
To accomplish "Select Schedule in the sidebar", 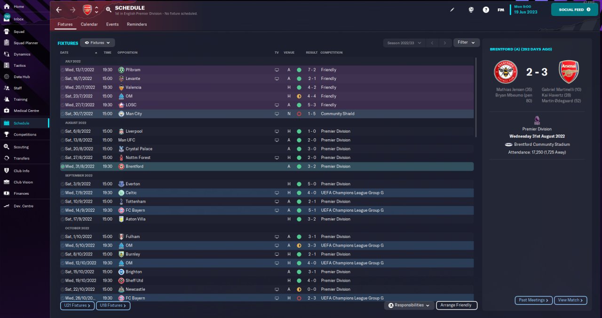I will [24, 123].
